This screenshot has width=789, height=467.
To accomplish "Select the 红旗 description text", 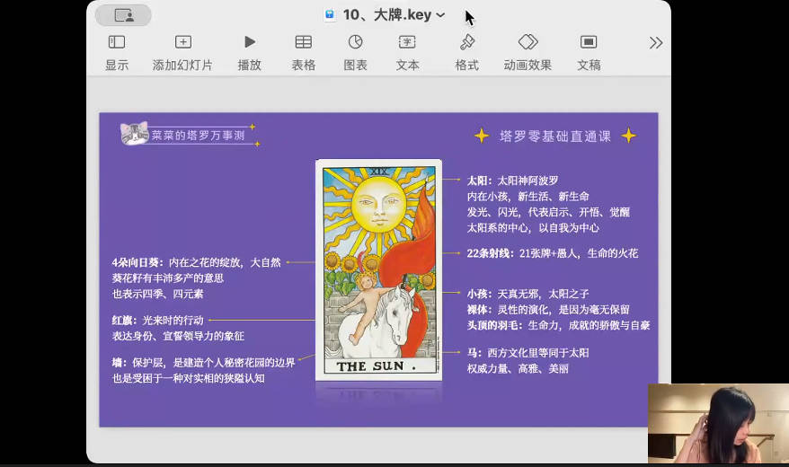I will click(x=178, y=328).
